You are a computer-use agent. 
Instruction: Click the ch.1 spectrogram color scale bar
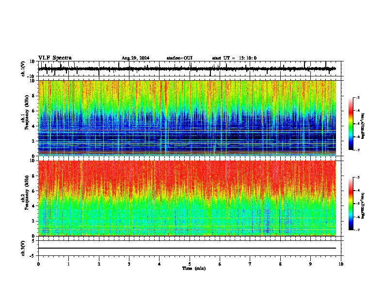[x=351, y=124]
